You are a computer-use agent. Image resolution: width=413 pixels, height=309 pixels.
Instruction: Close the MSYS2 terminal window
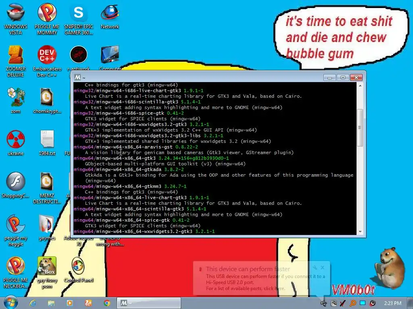point(356,78)
